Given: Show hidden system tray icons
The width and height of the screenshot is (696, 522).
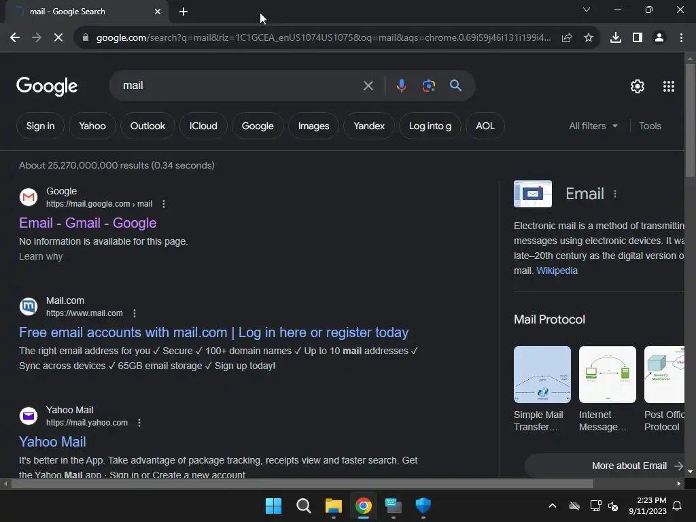Looking at the screenshot, I should (553, 506).
